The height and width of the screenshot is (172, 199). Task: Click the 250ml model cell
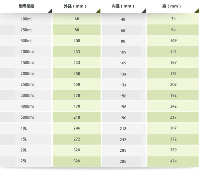pos(26,30)
